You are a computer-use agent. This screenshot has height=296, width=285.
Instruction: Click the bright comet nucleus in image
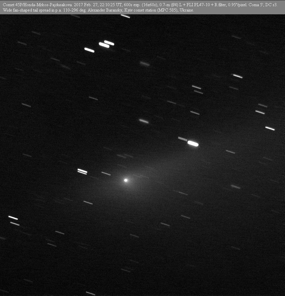click(126, 180)
